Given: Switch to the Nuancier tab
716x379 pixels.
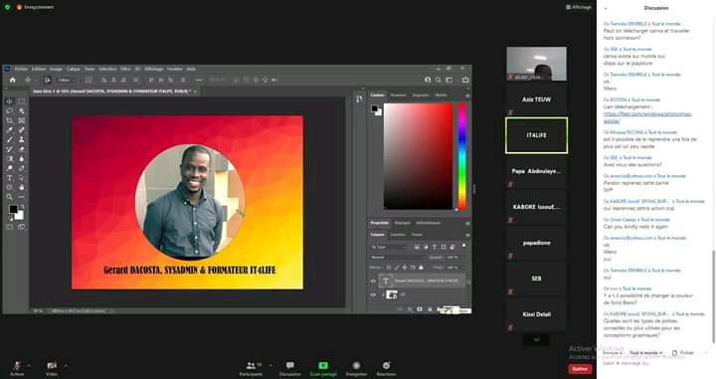Looking at the screenshot, I should point(398,95).
